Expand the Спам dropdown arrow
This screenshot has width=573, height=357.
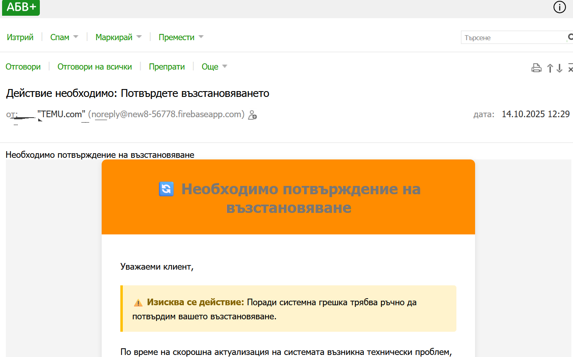point(76,37)
